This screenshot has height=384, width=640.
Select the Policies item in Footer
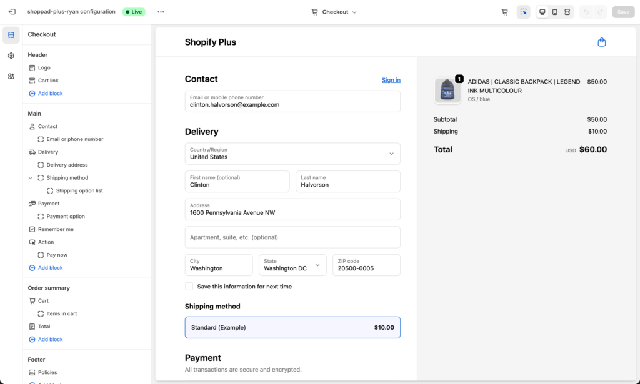tap(47, 372)
